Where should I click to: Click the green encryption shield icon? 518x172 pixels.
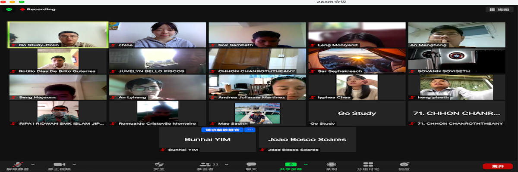coord(9,9)
